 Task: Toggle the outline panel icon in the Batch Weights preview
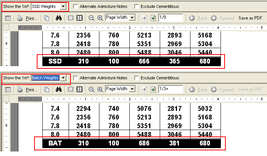pos(8,89)
